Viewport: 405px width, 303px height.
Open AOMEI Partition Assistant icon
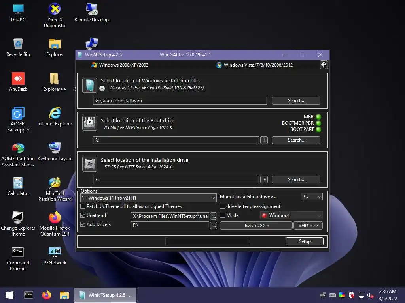pyautogui.click(x=18, y=154)
